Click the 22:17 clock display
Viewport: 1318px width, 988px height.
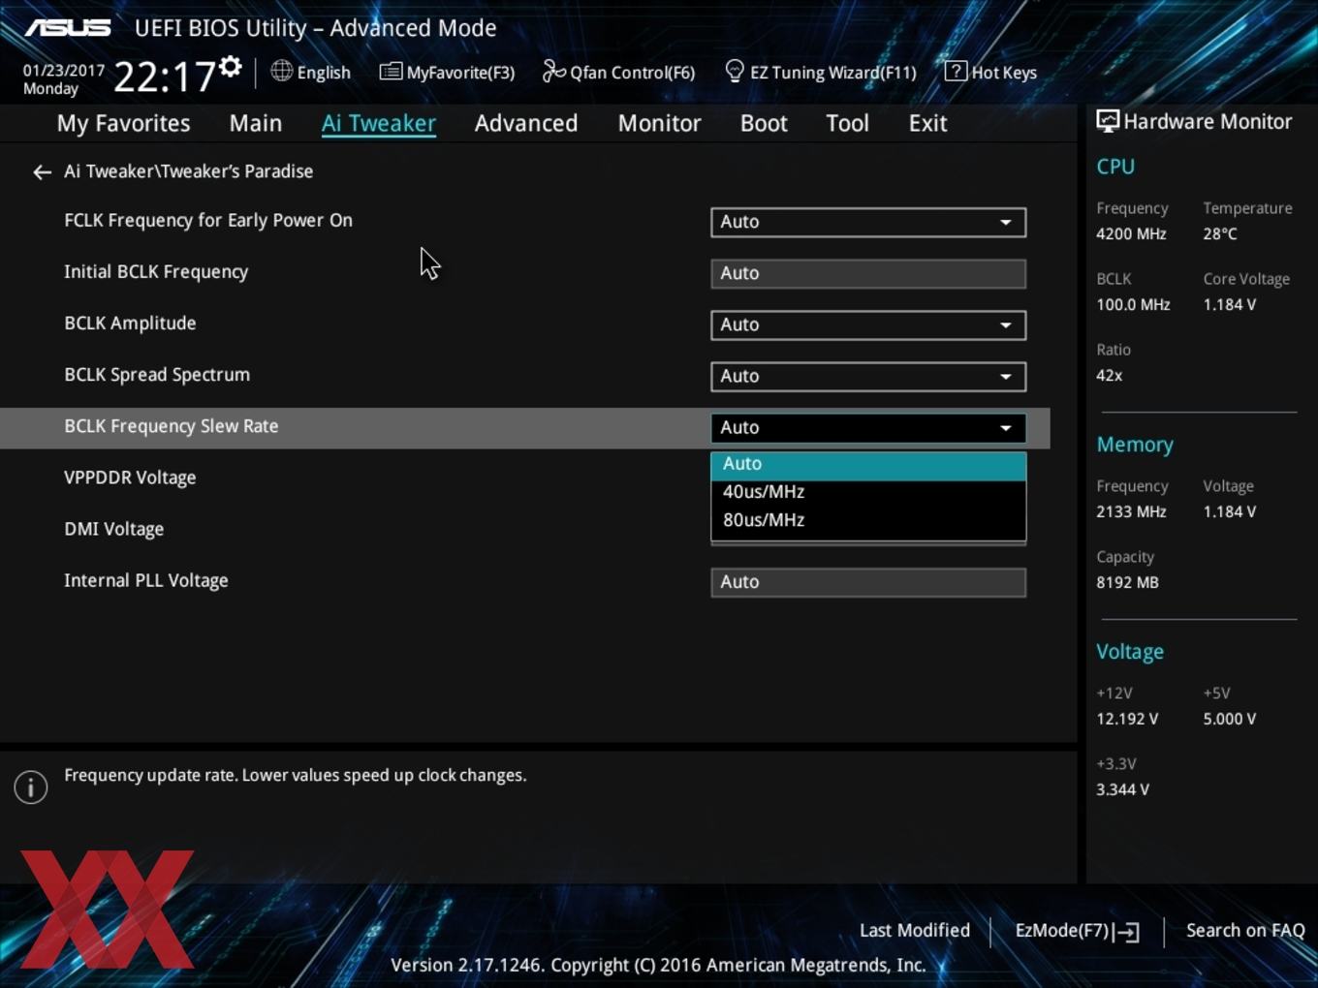(x=164, y=77)
